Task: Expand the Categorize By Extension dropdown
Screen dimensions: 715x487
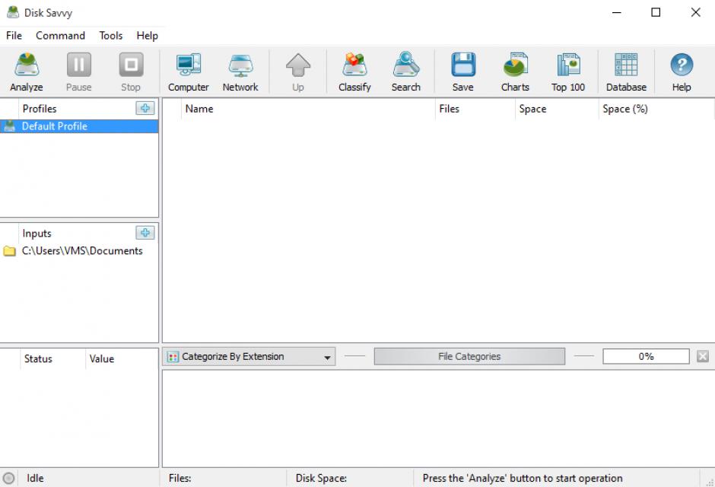Action: click(249, 357)
